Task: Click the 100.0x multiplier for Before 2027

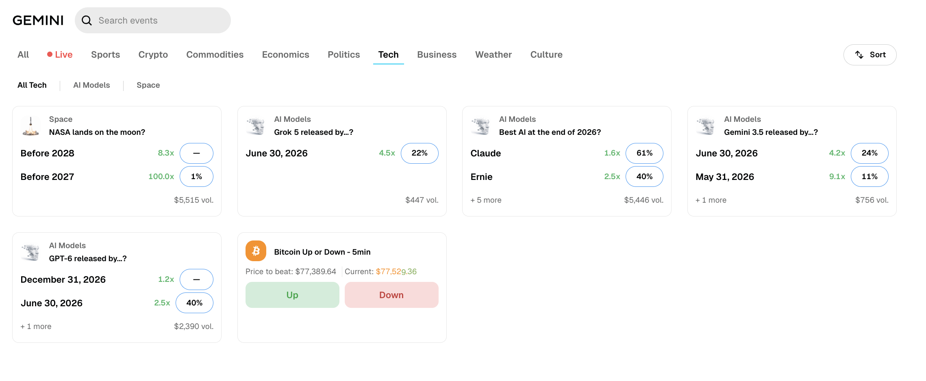Action: point(161,177)
